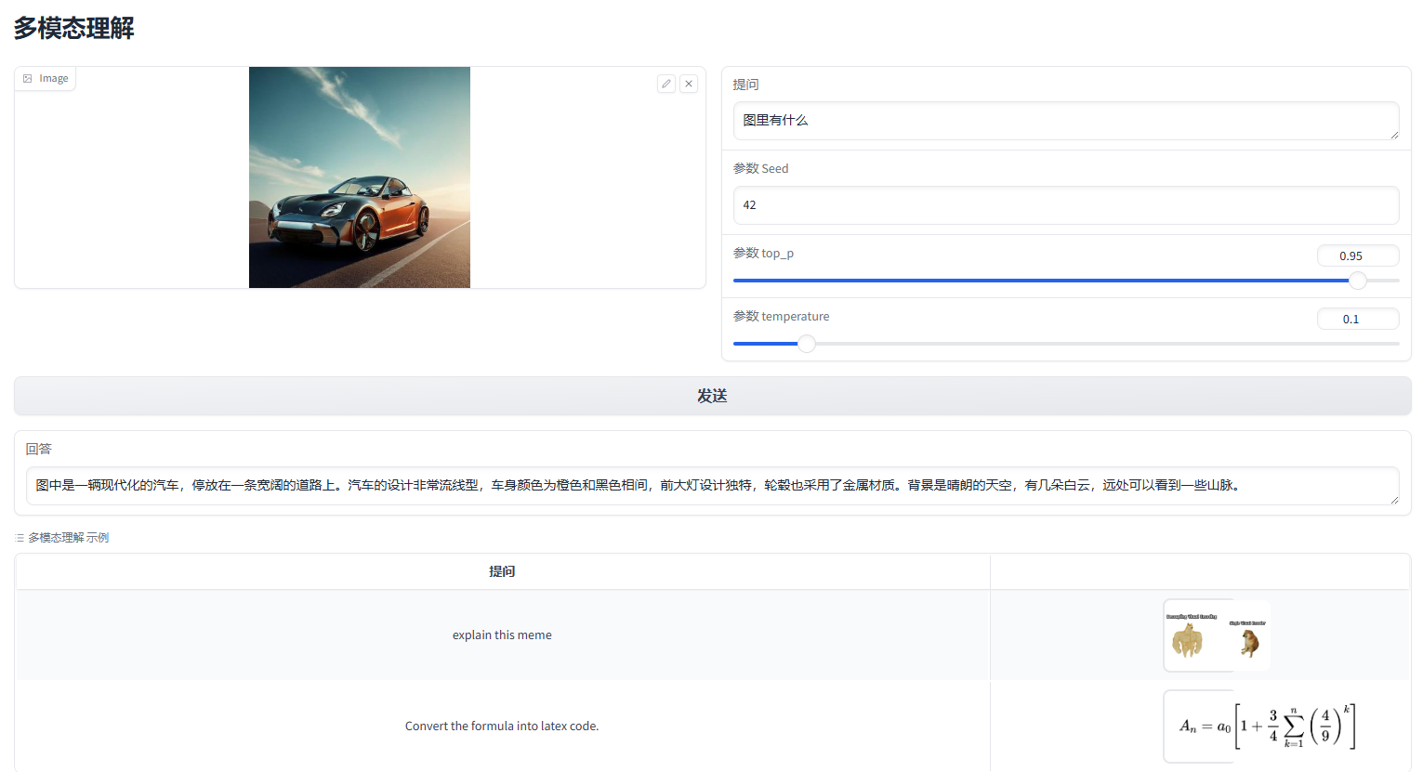Click the list icon beside 多模态理解 示例
This screenshot has width=1423, height=772.
20,538
